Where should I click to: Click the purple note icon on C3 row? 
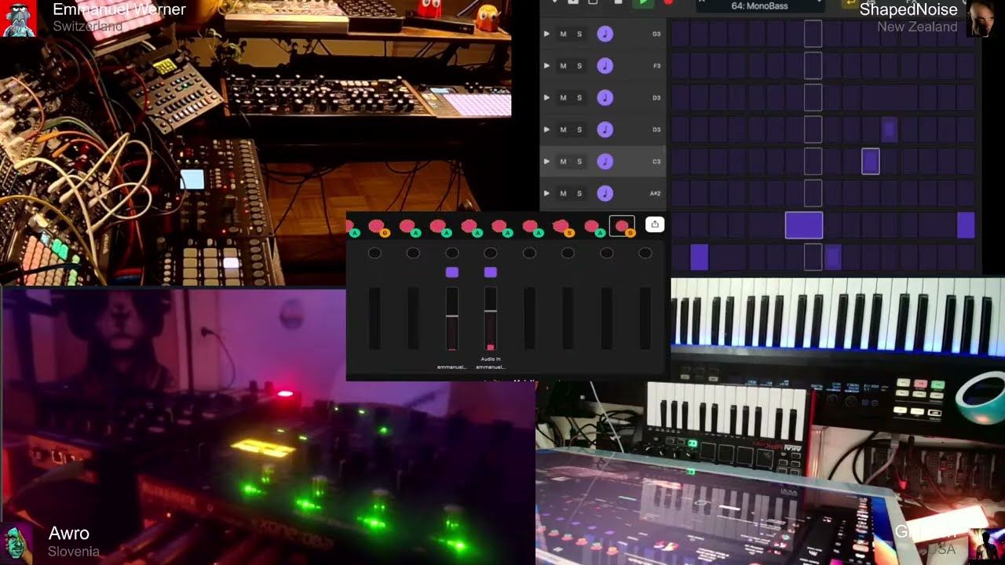pos(605,162)
